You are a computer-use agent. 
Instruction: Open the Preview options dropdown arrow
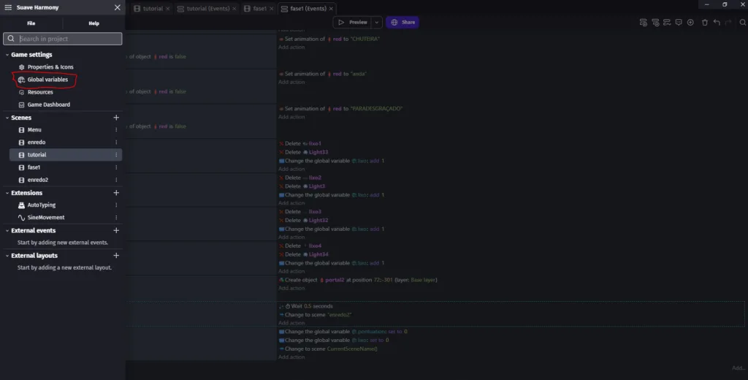pos(376,23)
